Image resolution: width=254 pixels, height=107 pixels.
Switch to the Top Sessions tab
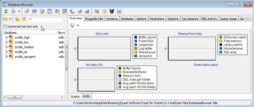(190, 19)
